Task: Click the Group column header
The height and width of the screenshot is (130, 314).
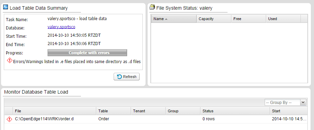Action: pos(183,111)
